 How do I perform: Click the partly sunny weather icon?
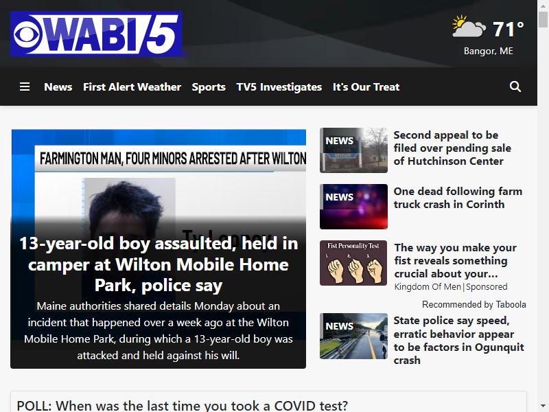(469, 26)
